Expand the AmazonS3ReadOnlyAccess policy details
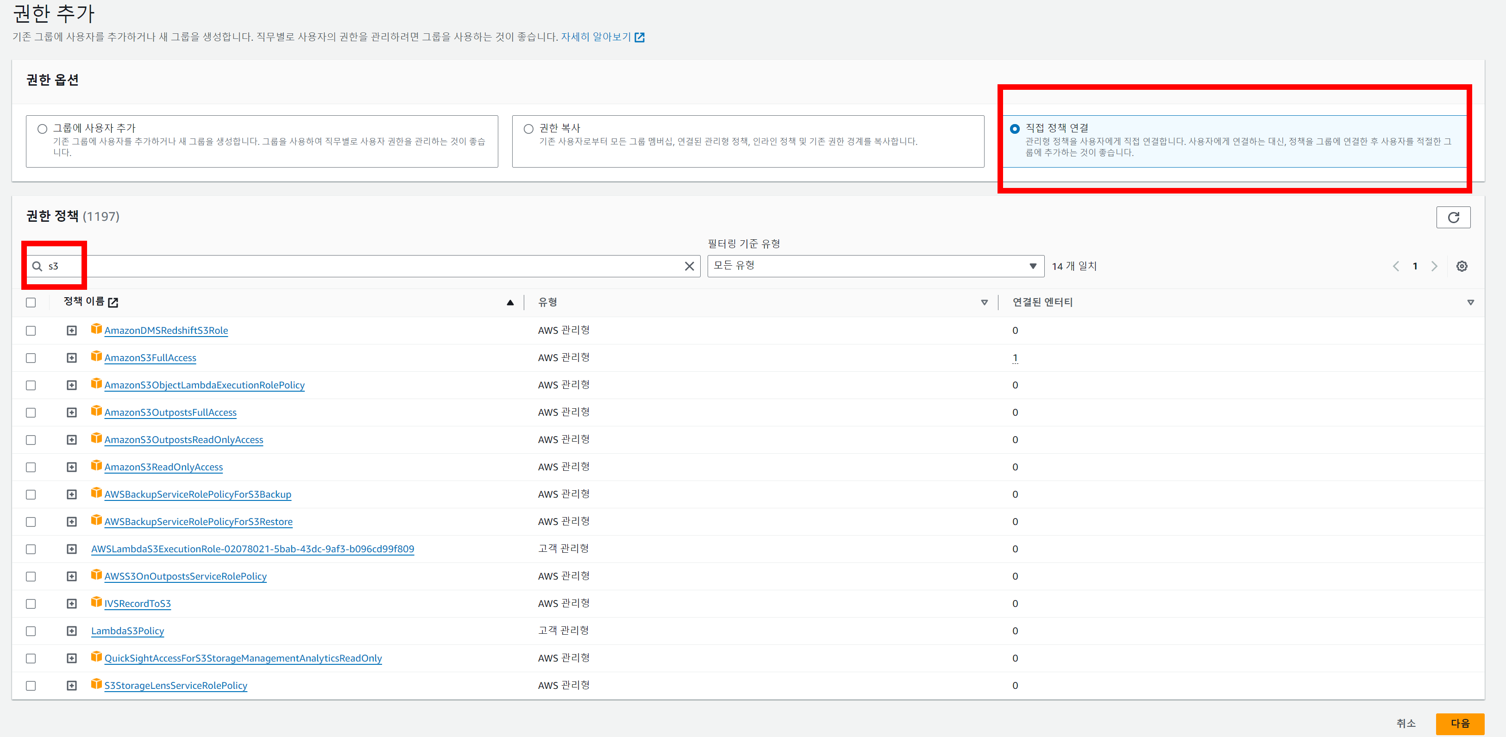Image resolution: width=1506 pixels, height=737 pixels. (x=71, y=467)
